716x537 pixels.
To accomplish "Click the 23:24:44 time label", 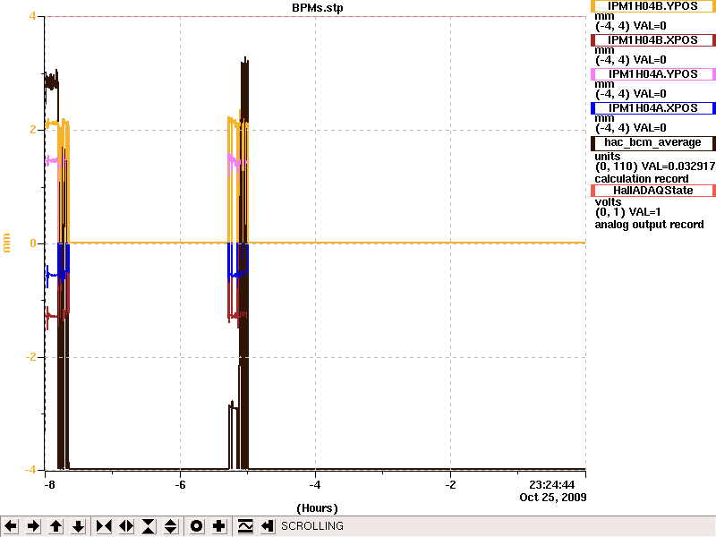I will tap(551, 485).
